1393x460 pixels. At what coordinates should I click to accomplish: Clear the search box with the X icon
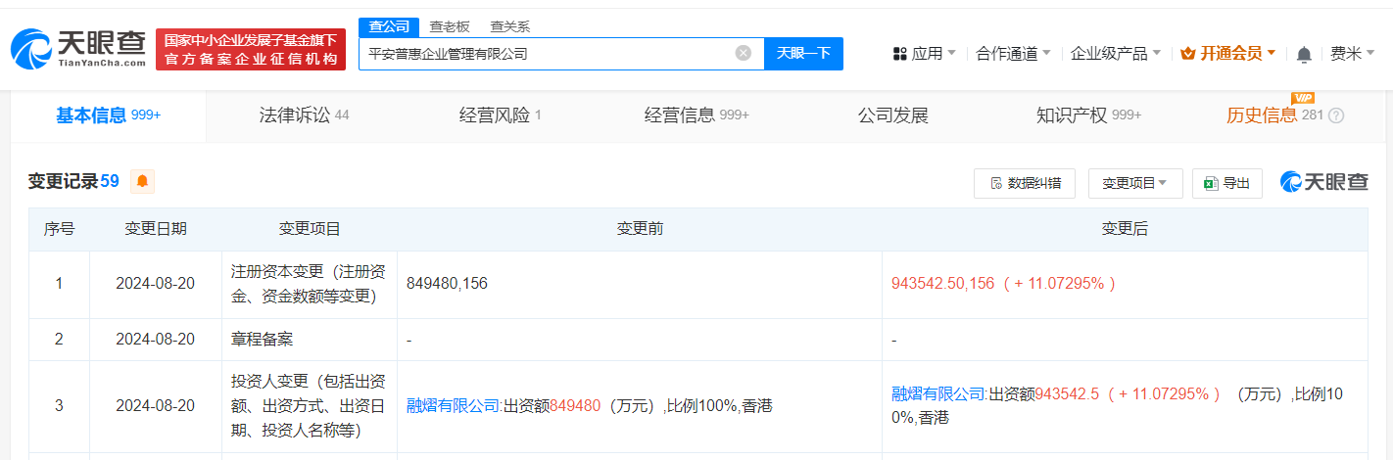click(744, 53)
